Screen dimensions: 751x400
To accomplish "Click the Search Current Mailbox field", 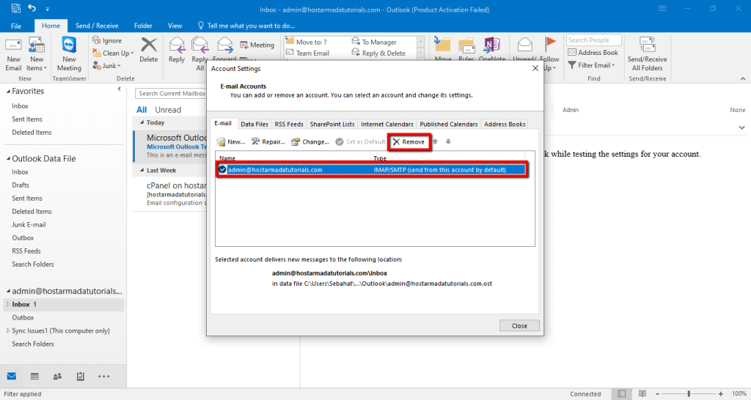I will tap(171, 94).
